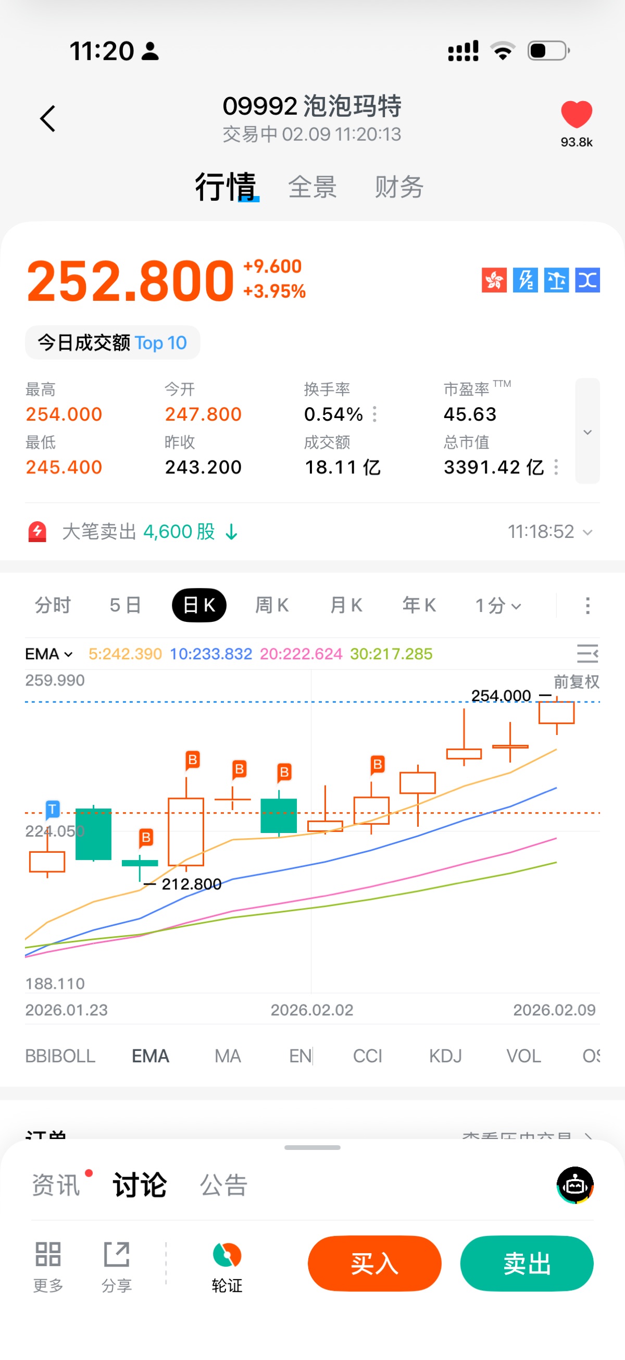This screenshot has height=1360, width=625.
Task: Open the three-dot chart options menu
Action: tap(587, 606)
